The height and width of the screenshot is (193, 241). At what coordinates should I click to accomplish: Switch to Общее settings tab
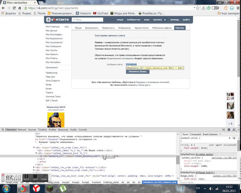[x=78, y=28]
